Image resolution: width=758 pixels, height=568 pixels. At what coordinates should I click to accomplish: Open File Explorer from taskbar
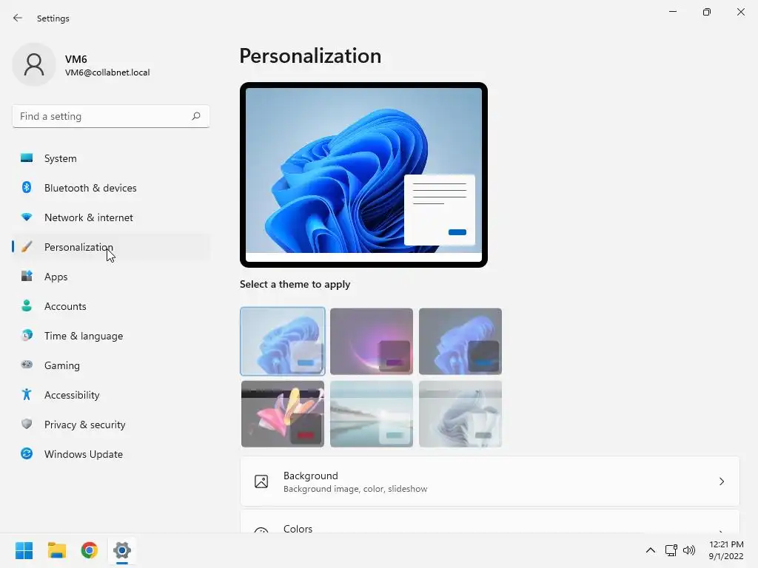coord(56,550)
